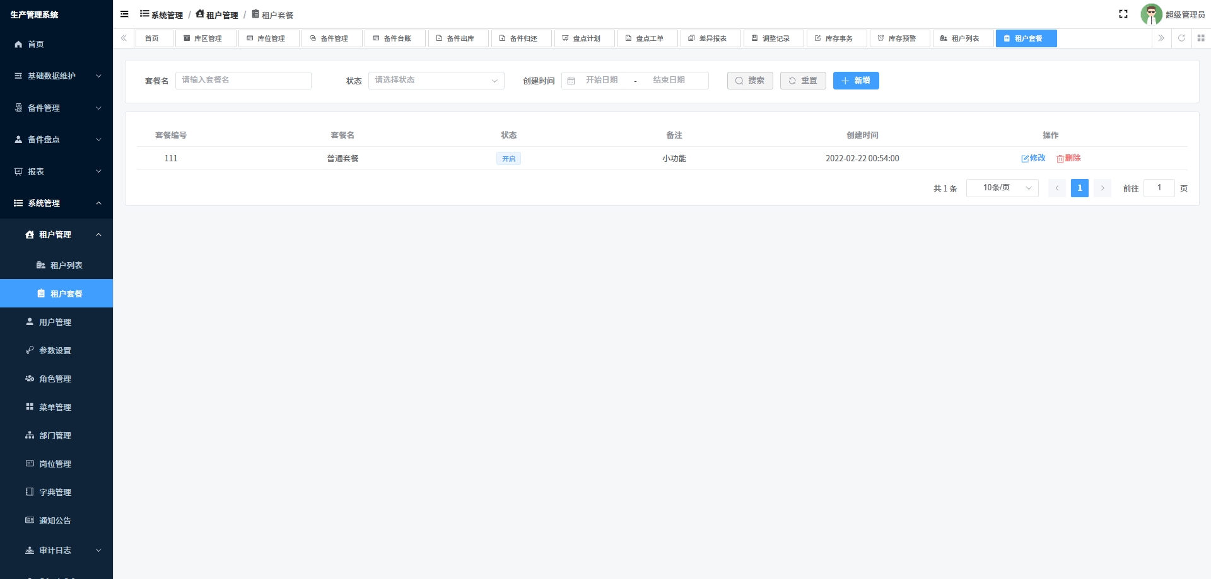The height and width of the screenshot is (579, 1211).
Task: Open 租户列表 in the sidebar
Action: pyautogui.click(x=56, y=265)
